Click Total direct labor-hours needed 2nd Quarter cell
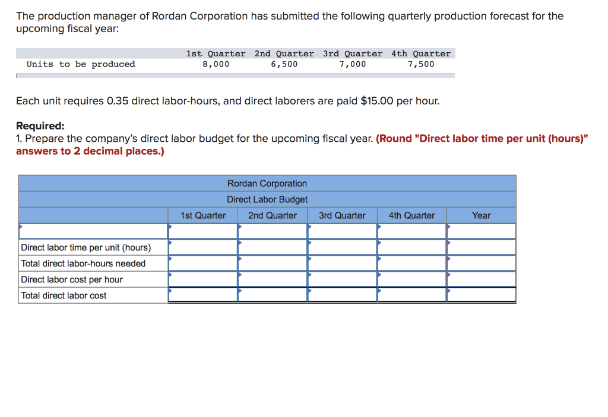The height and width of the screenshot is (417, 608). pos(273,263)
